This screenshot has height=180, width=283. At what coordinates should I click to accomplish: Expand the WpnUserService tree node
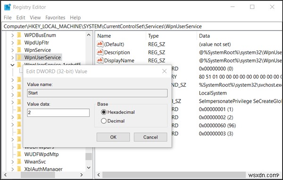(12, 57)
